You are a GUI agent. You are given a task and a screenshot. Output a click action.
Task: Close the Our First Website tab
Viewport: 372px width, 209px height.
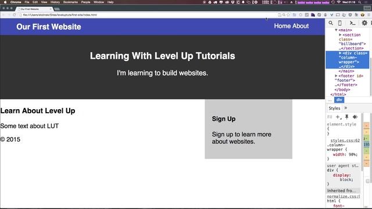[x=51, y=9]
